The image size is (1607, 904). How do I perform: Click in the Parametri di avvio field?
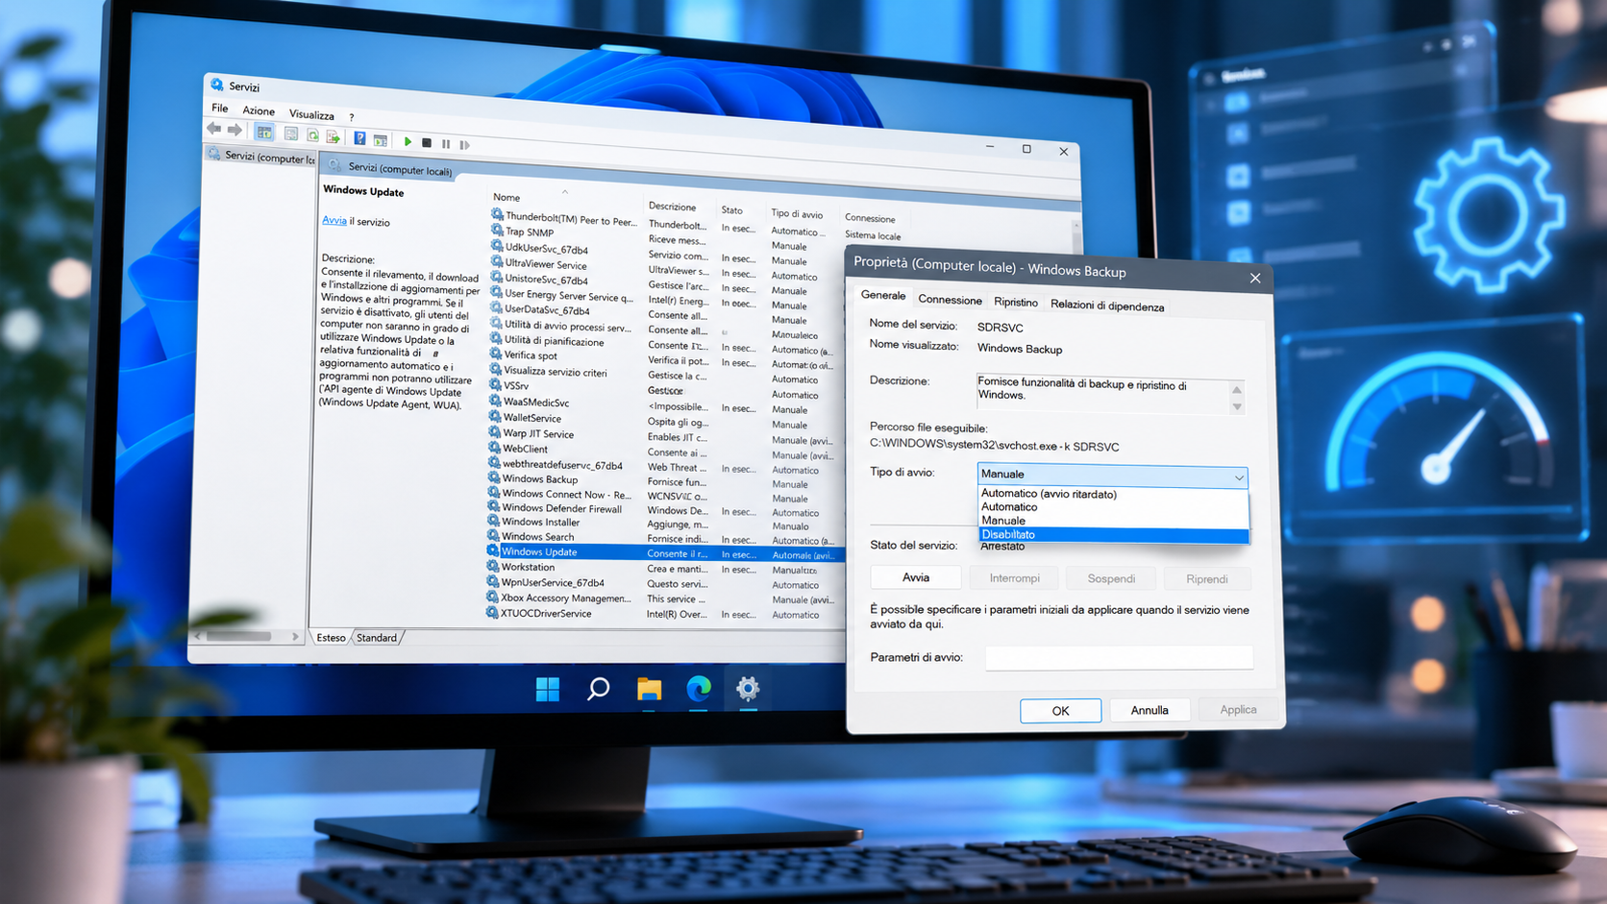click(1120, 657)
